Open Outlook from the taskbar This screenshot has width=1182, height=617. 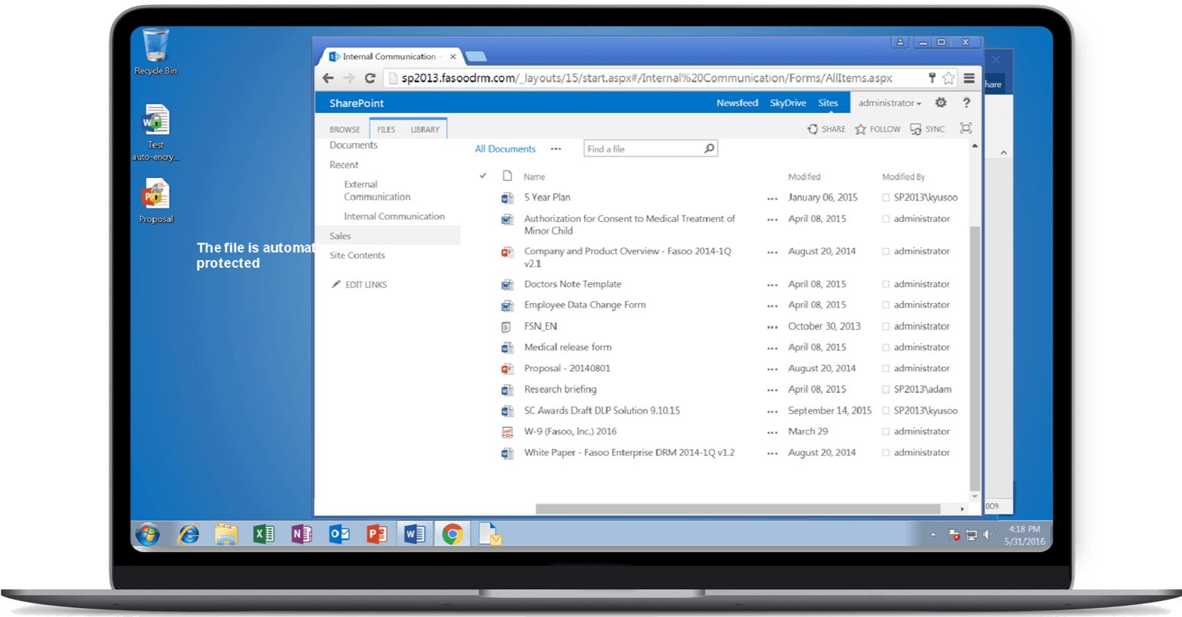(339, 535)
